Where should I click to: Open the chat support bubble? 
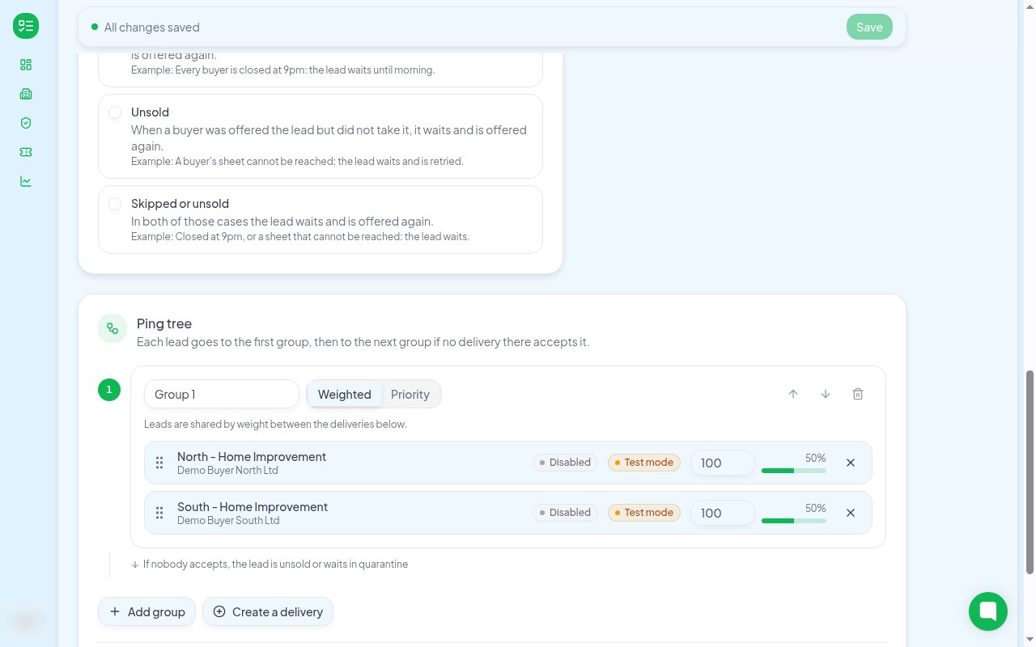[988, 611]
